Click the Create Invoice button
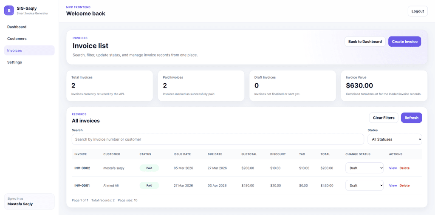 [404, 42]
